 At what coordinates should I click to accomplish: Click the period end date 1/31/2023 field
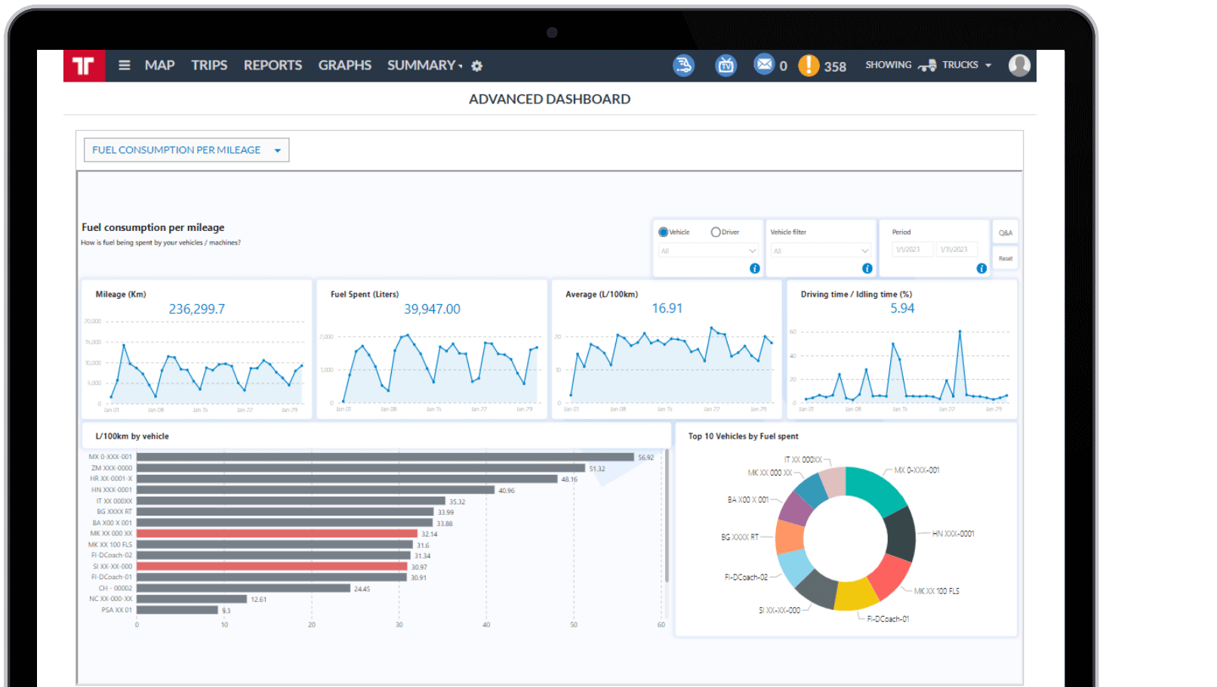click(957, 250)
